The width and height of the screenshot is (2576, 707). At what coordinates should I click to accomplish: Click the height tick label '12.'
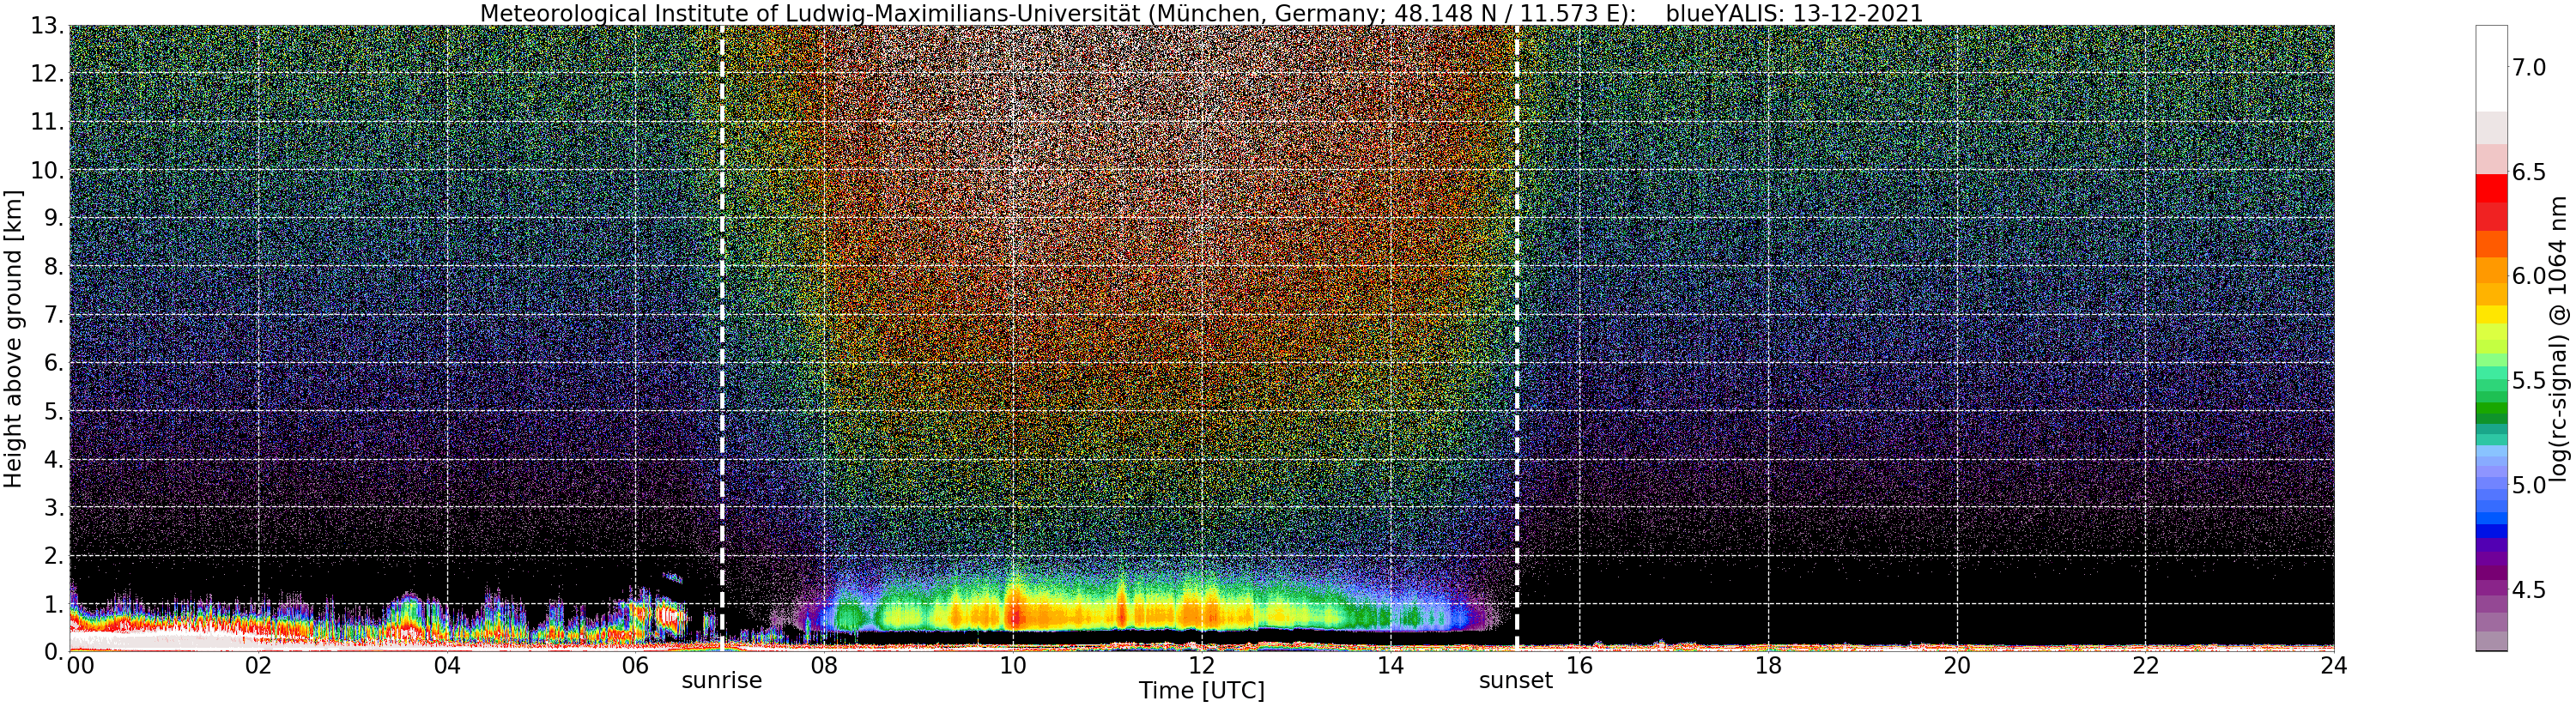coord(47,74)
